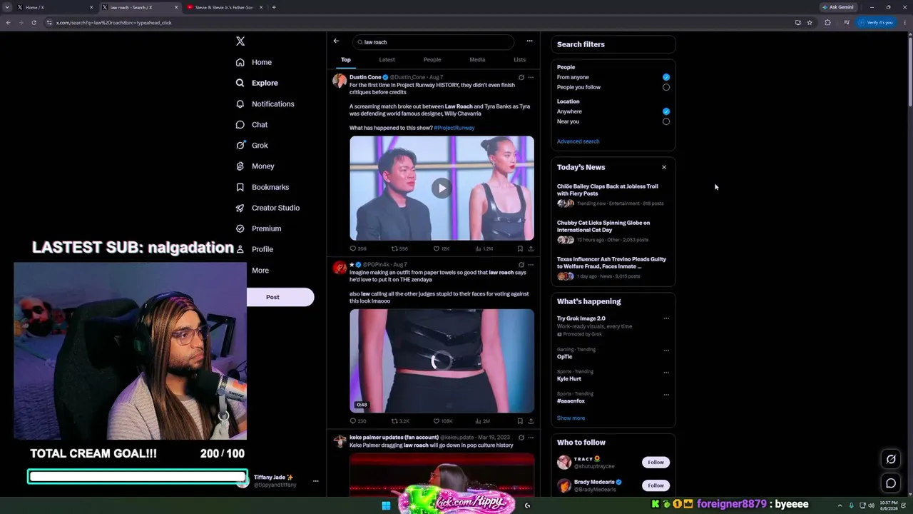Open more options for the OpTic trend

666,351
